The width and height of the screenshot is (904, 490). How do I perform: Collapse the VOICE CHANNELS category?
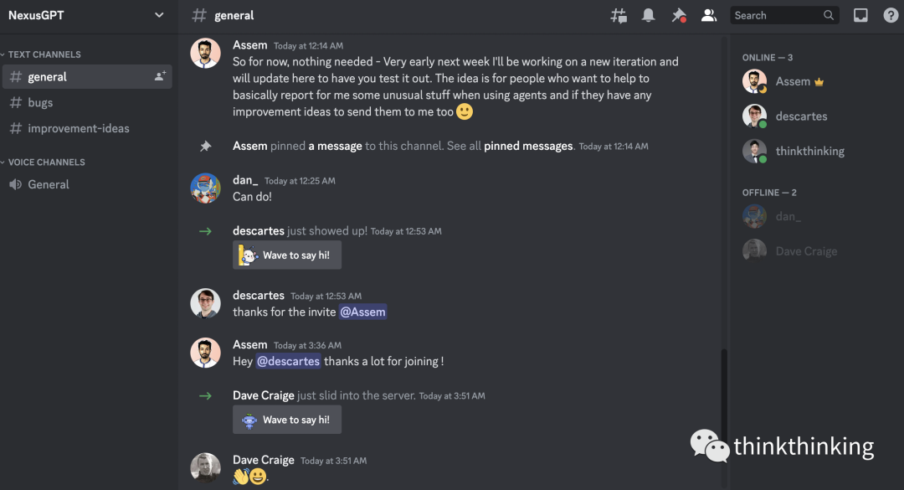[x=46, y=162]
